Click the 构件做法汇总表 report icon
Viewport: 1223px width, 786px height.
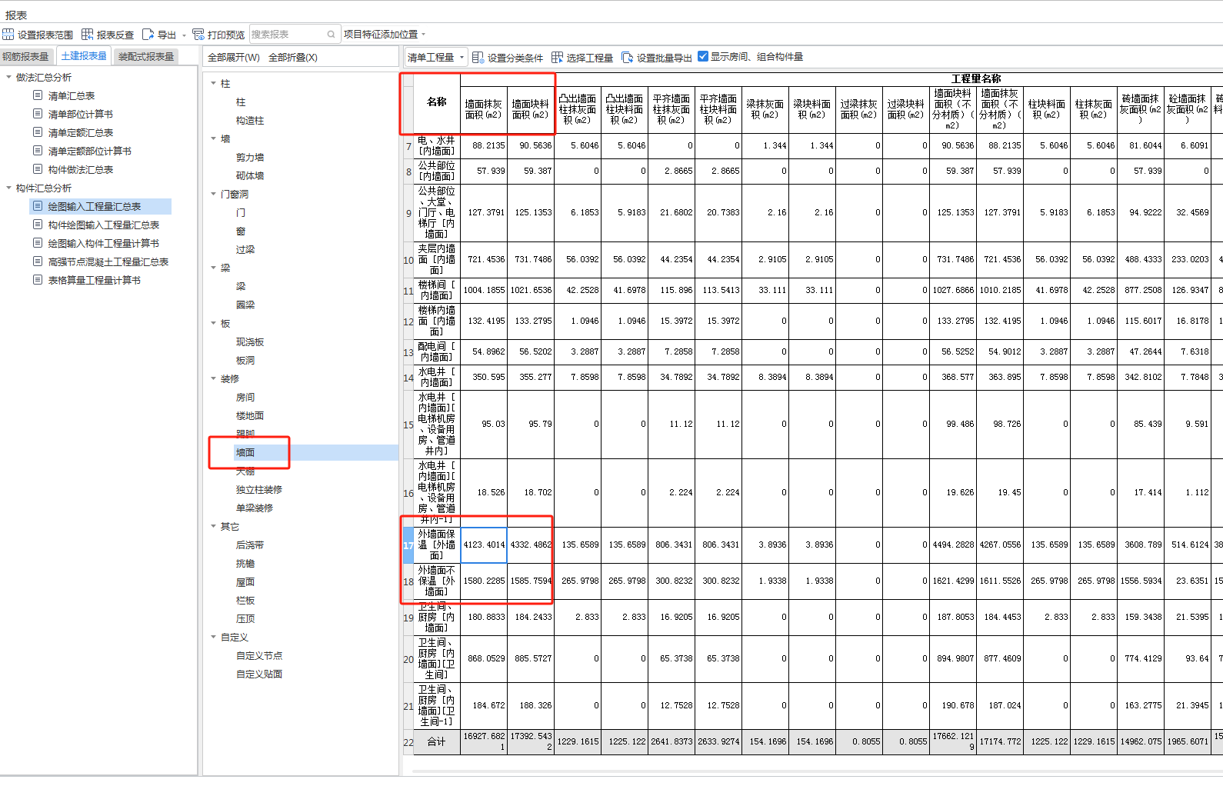(38, 169)
